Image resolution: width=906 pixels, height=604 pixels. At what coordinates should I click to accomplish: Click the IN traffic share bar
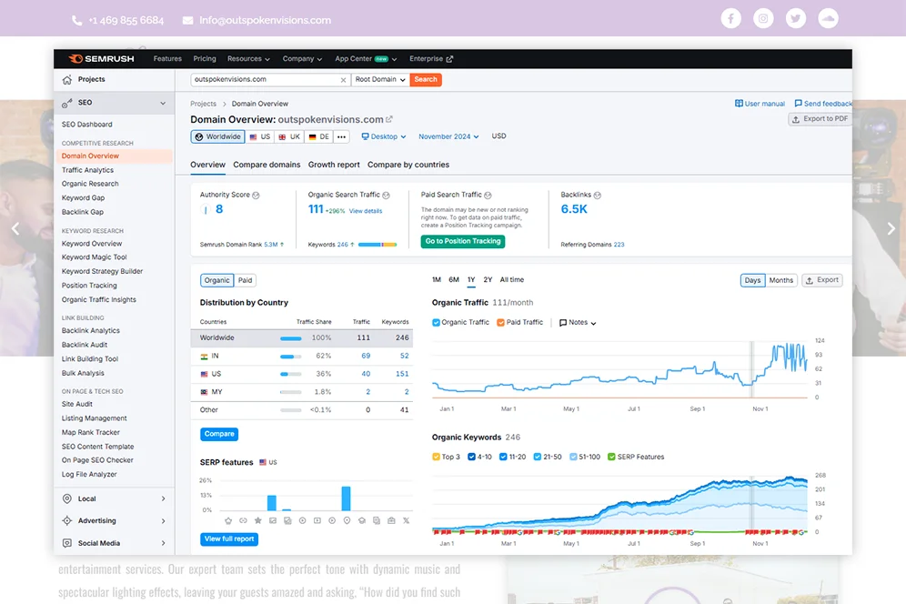click(291, 357)
